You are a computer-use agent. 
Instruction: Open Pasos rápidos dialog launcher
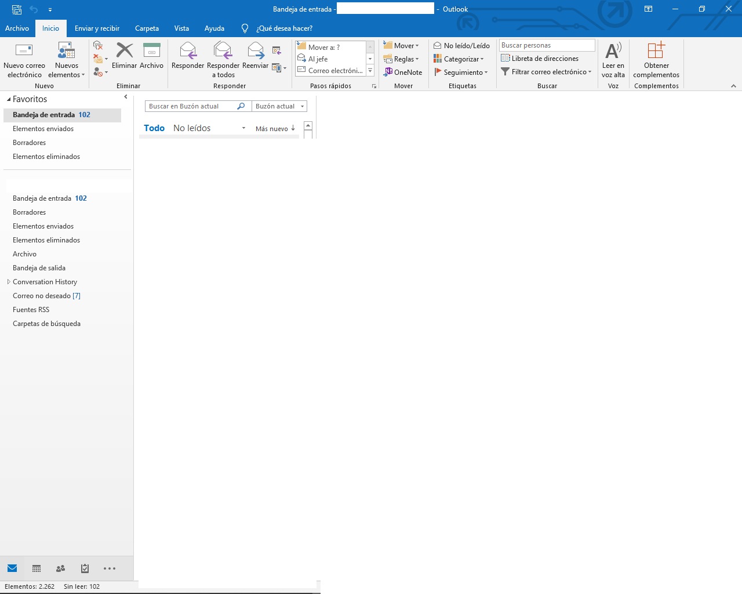coord(374,86)
